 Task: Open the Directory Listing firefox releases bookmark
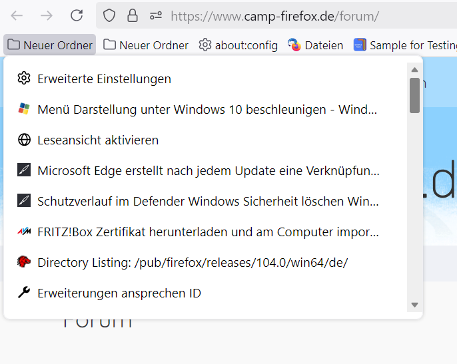tap(193, 262)
